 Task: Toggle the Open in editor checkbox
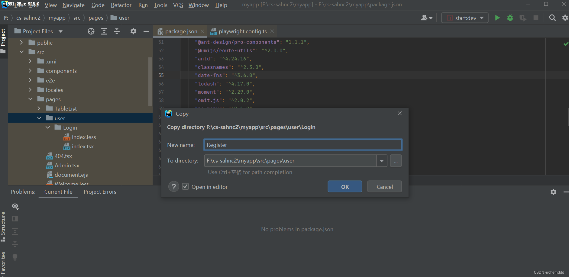(185, 187)
